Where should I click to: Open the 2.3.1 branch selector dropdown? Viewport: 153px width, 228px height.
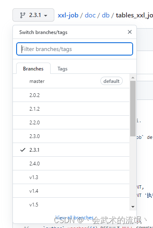[33, 15]
